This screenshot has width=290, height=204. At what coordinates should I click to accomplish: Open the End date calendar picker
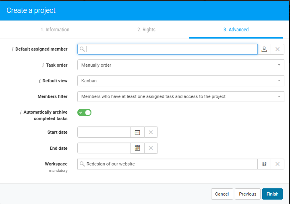pos(137,148)
